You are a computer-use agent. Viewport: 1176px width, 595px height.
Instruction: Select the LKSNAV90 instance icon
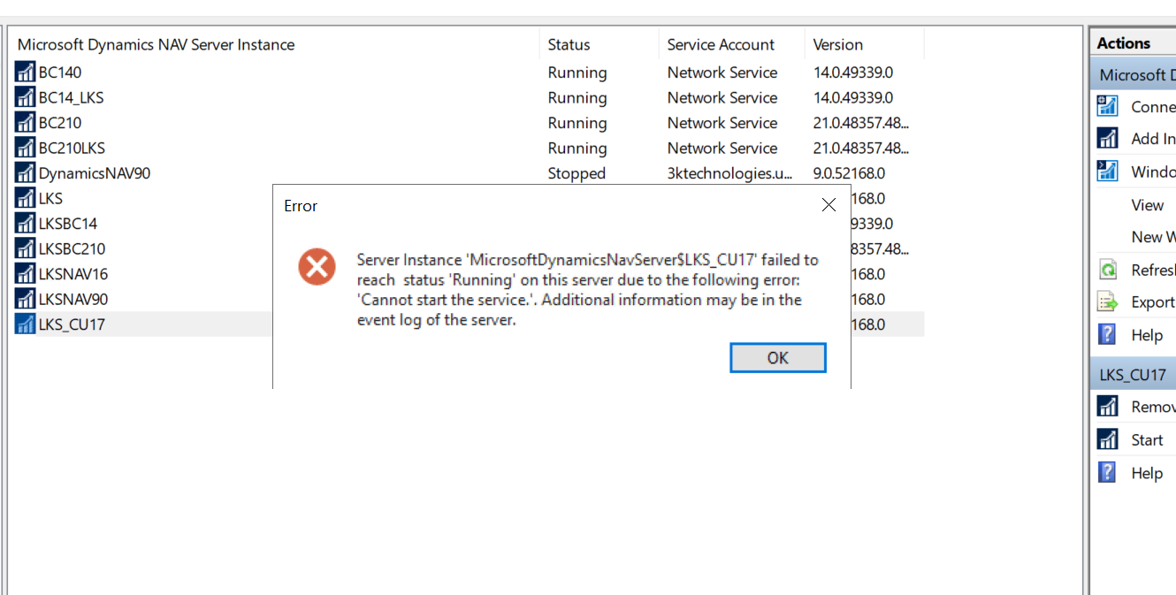tap(25, 299)
